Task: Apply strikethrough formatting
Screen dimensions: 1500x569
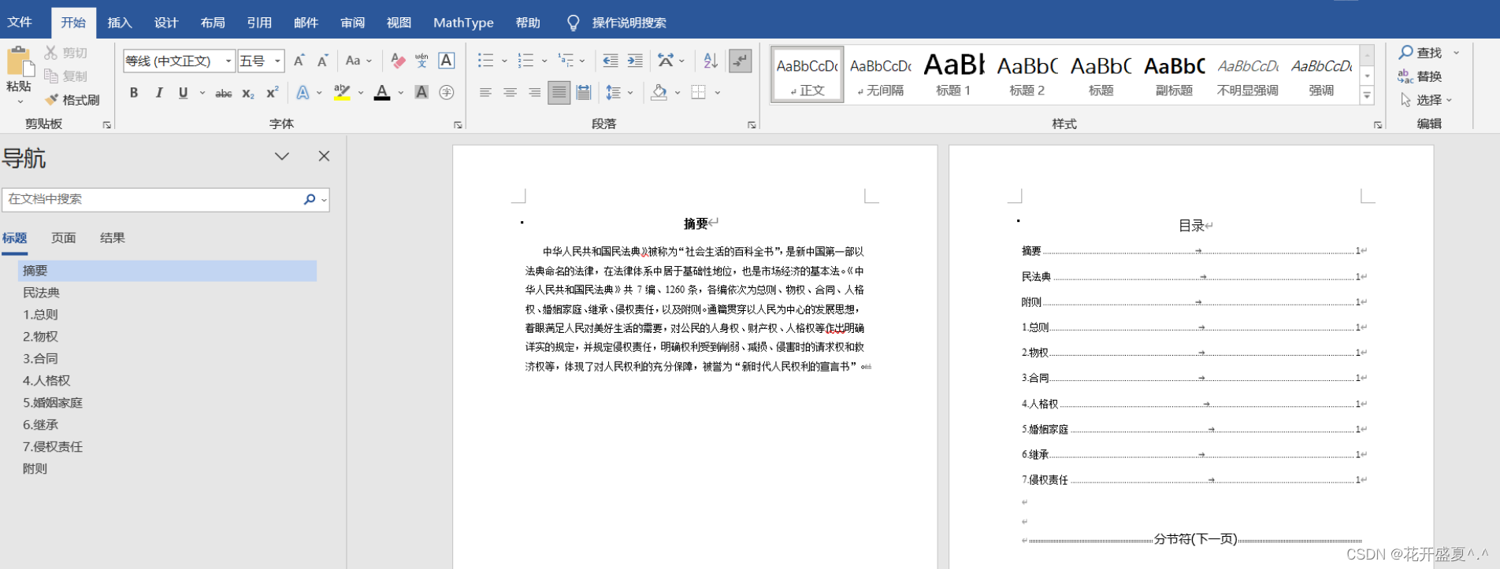Action: pyautogui.click(x=224, y=93)
